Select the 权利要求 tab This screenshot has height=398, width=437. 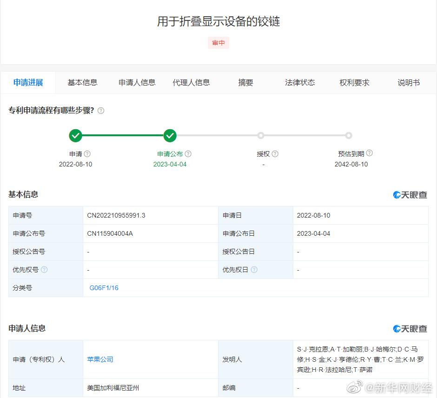354,82
